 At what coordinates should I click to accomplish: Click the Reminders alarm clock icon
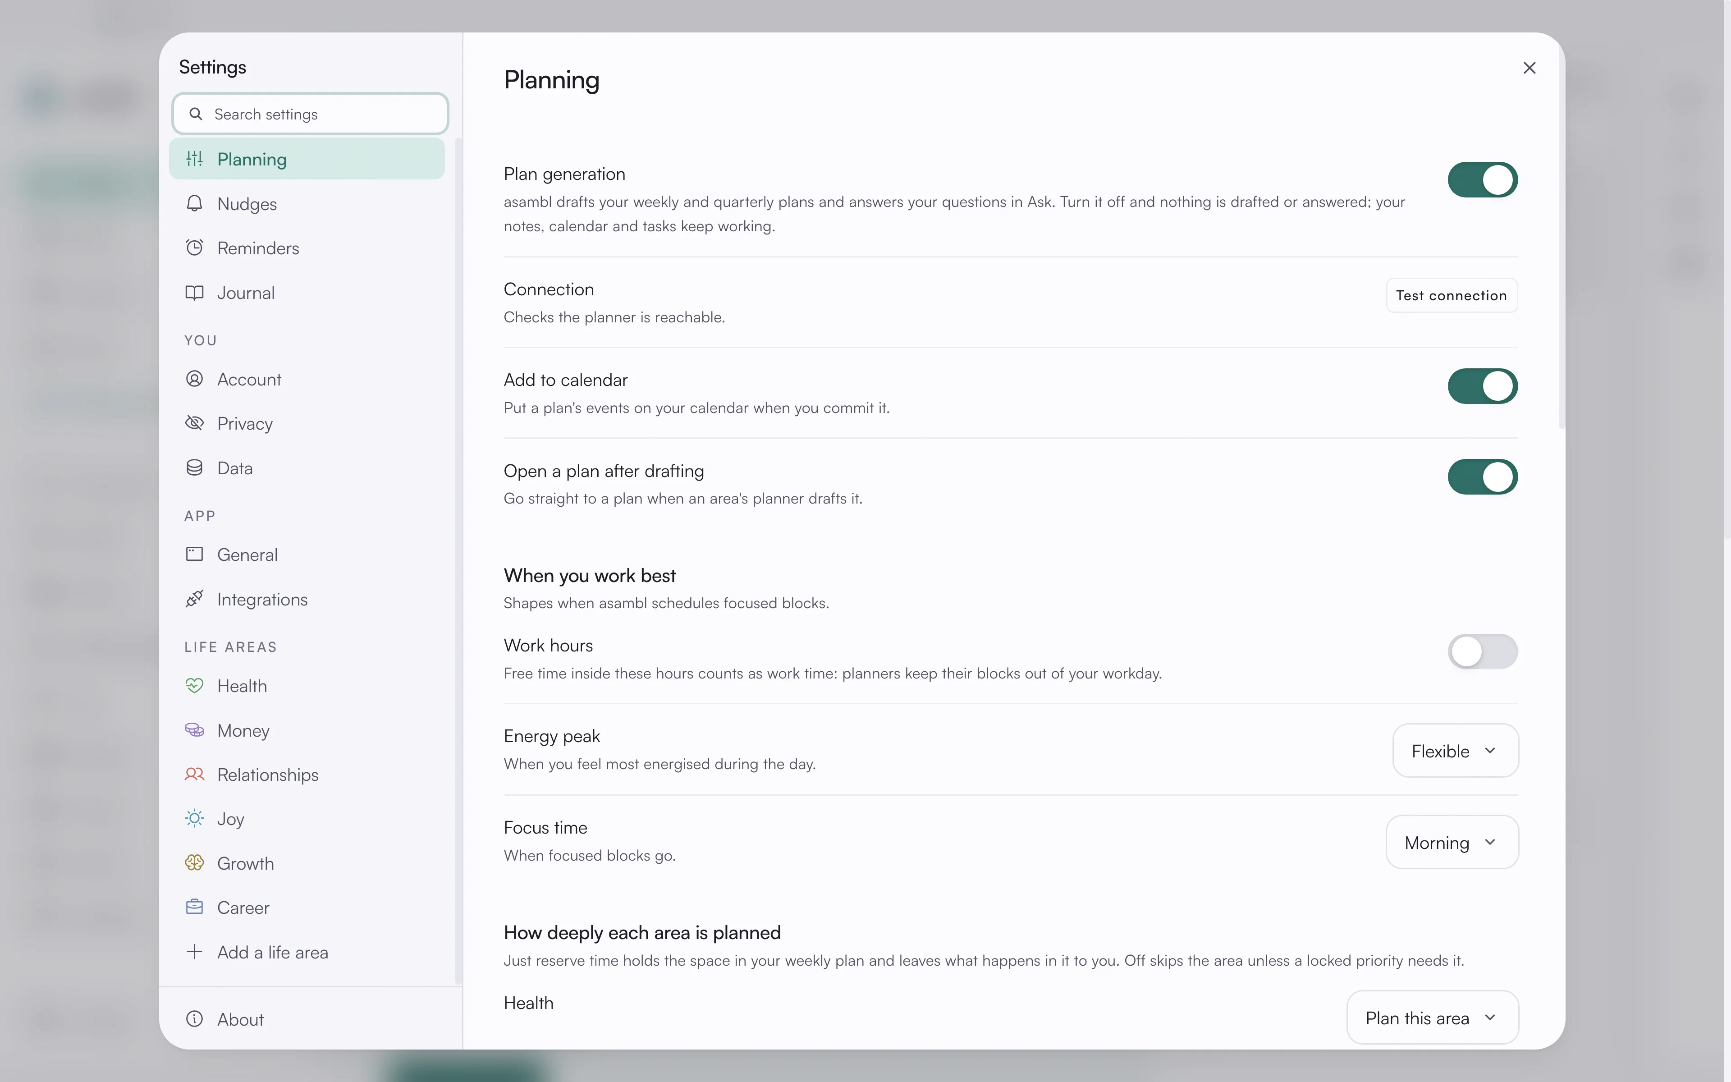(x=195, y=248)
